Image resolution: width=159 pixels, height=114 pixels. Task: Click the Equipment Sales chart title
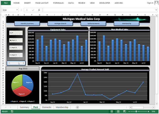click(x=58, y=30)
